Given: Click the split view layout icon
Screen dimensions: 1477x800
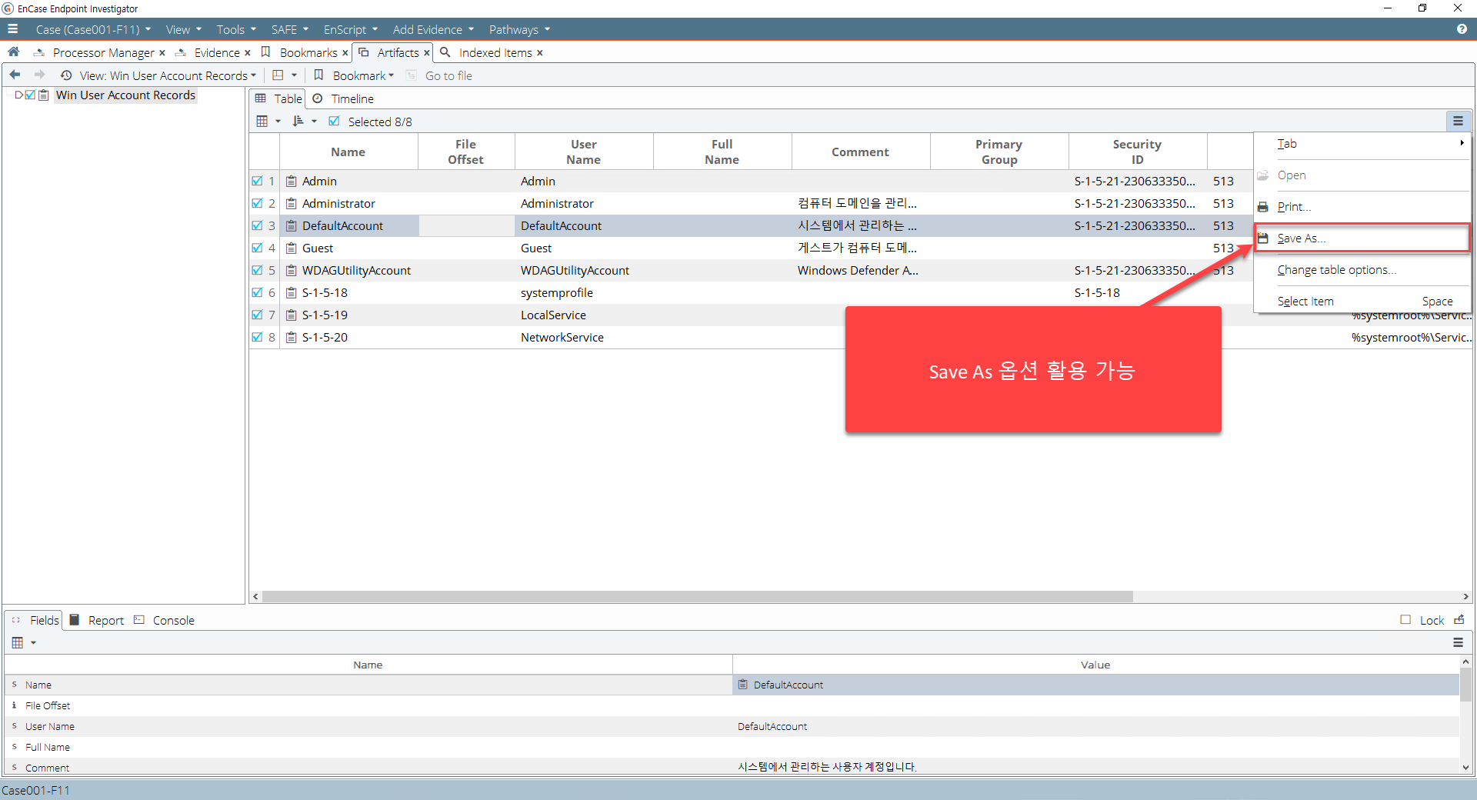Looking at the screenshot, I should coord(278,75).
